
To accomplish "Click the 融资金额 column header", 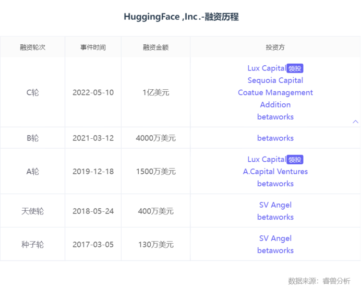I will [155, 47].
